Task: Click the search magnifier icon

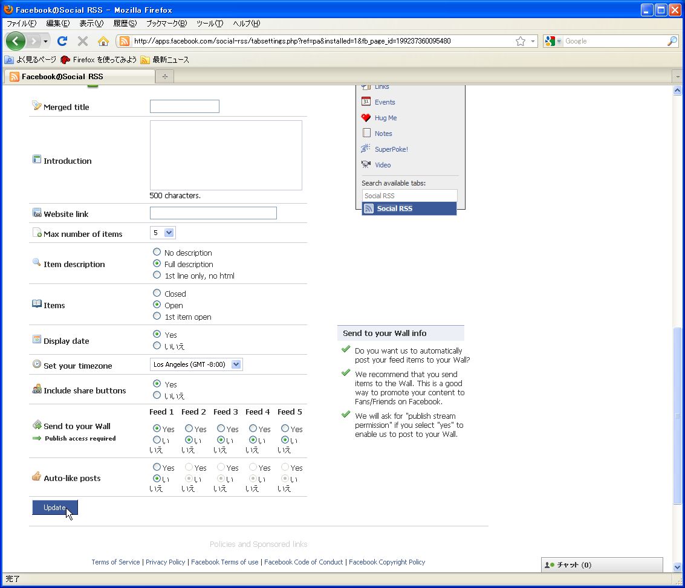Action: [672, 41]
